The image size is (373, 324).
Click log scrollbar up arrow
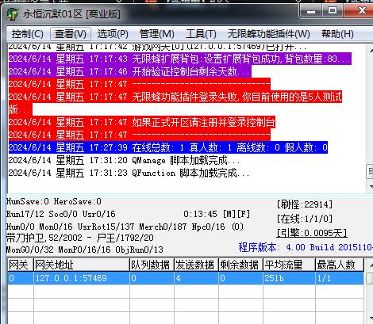[x=370, y=50]
